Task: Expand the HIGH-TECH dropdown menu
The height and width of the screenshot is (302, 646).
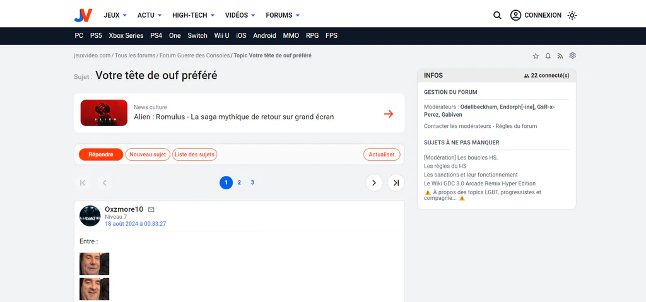Action: click(x=194, y=15)
